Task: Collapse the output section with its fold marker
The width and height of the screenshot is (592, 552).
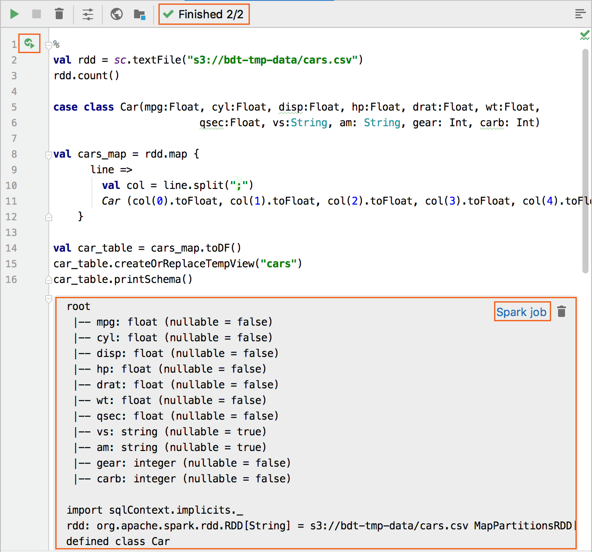Action: click(x=49, y=299)
